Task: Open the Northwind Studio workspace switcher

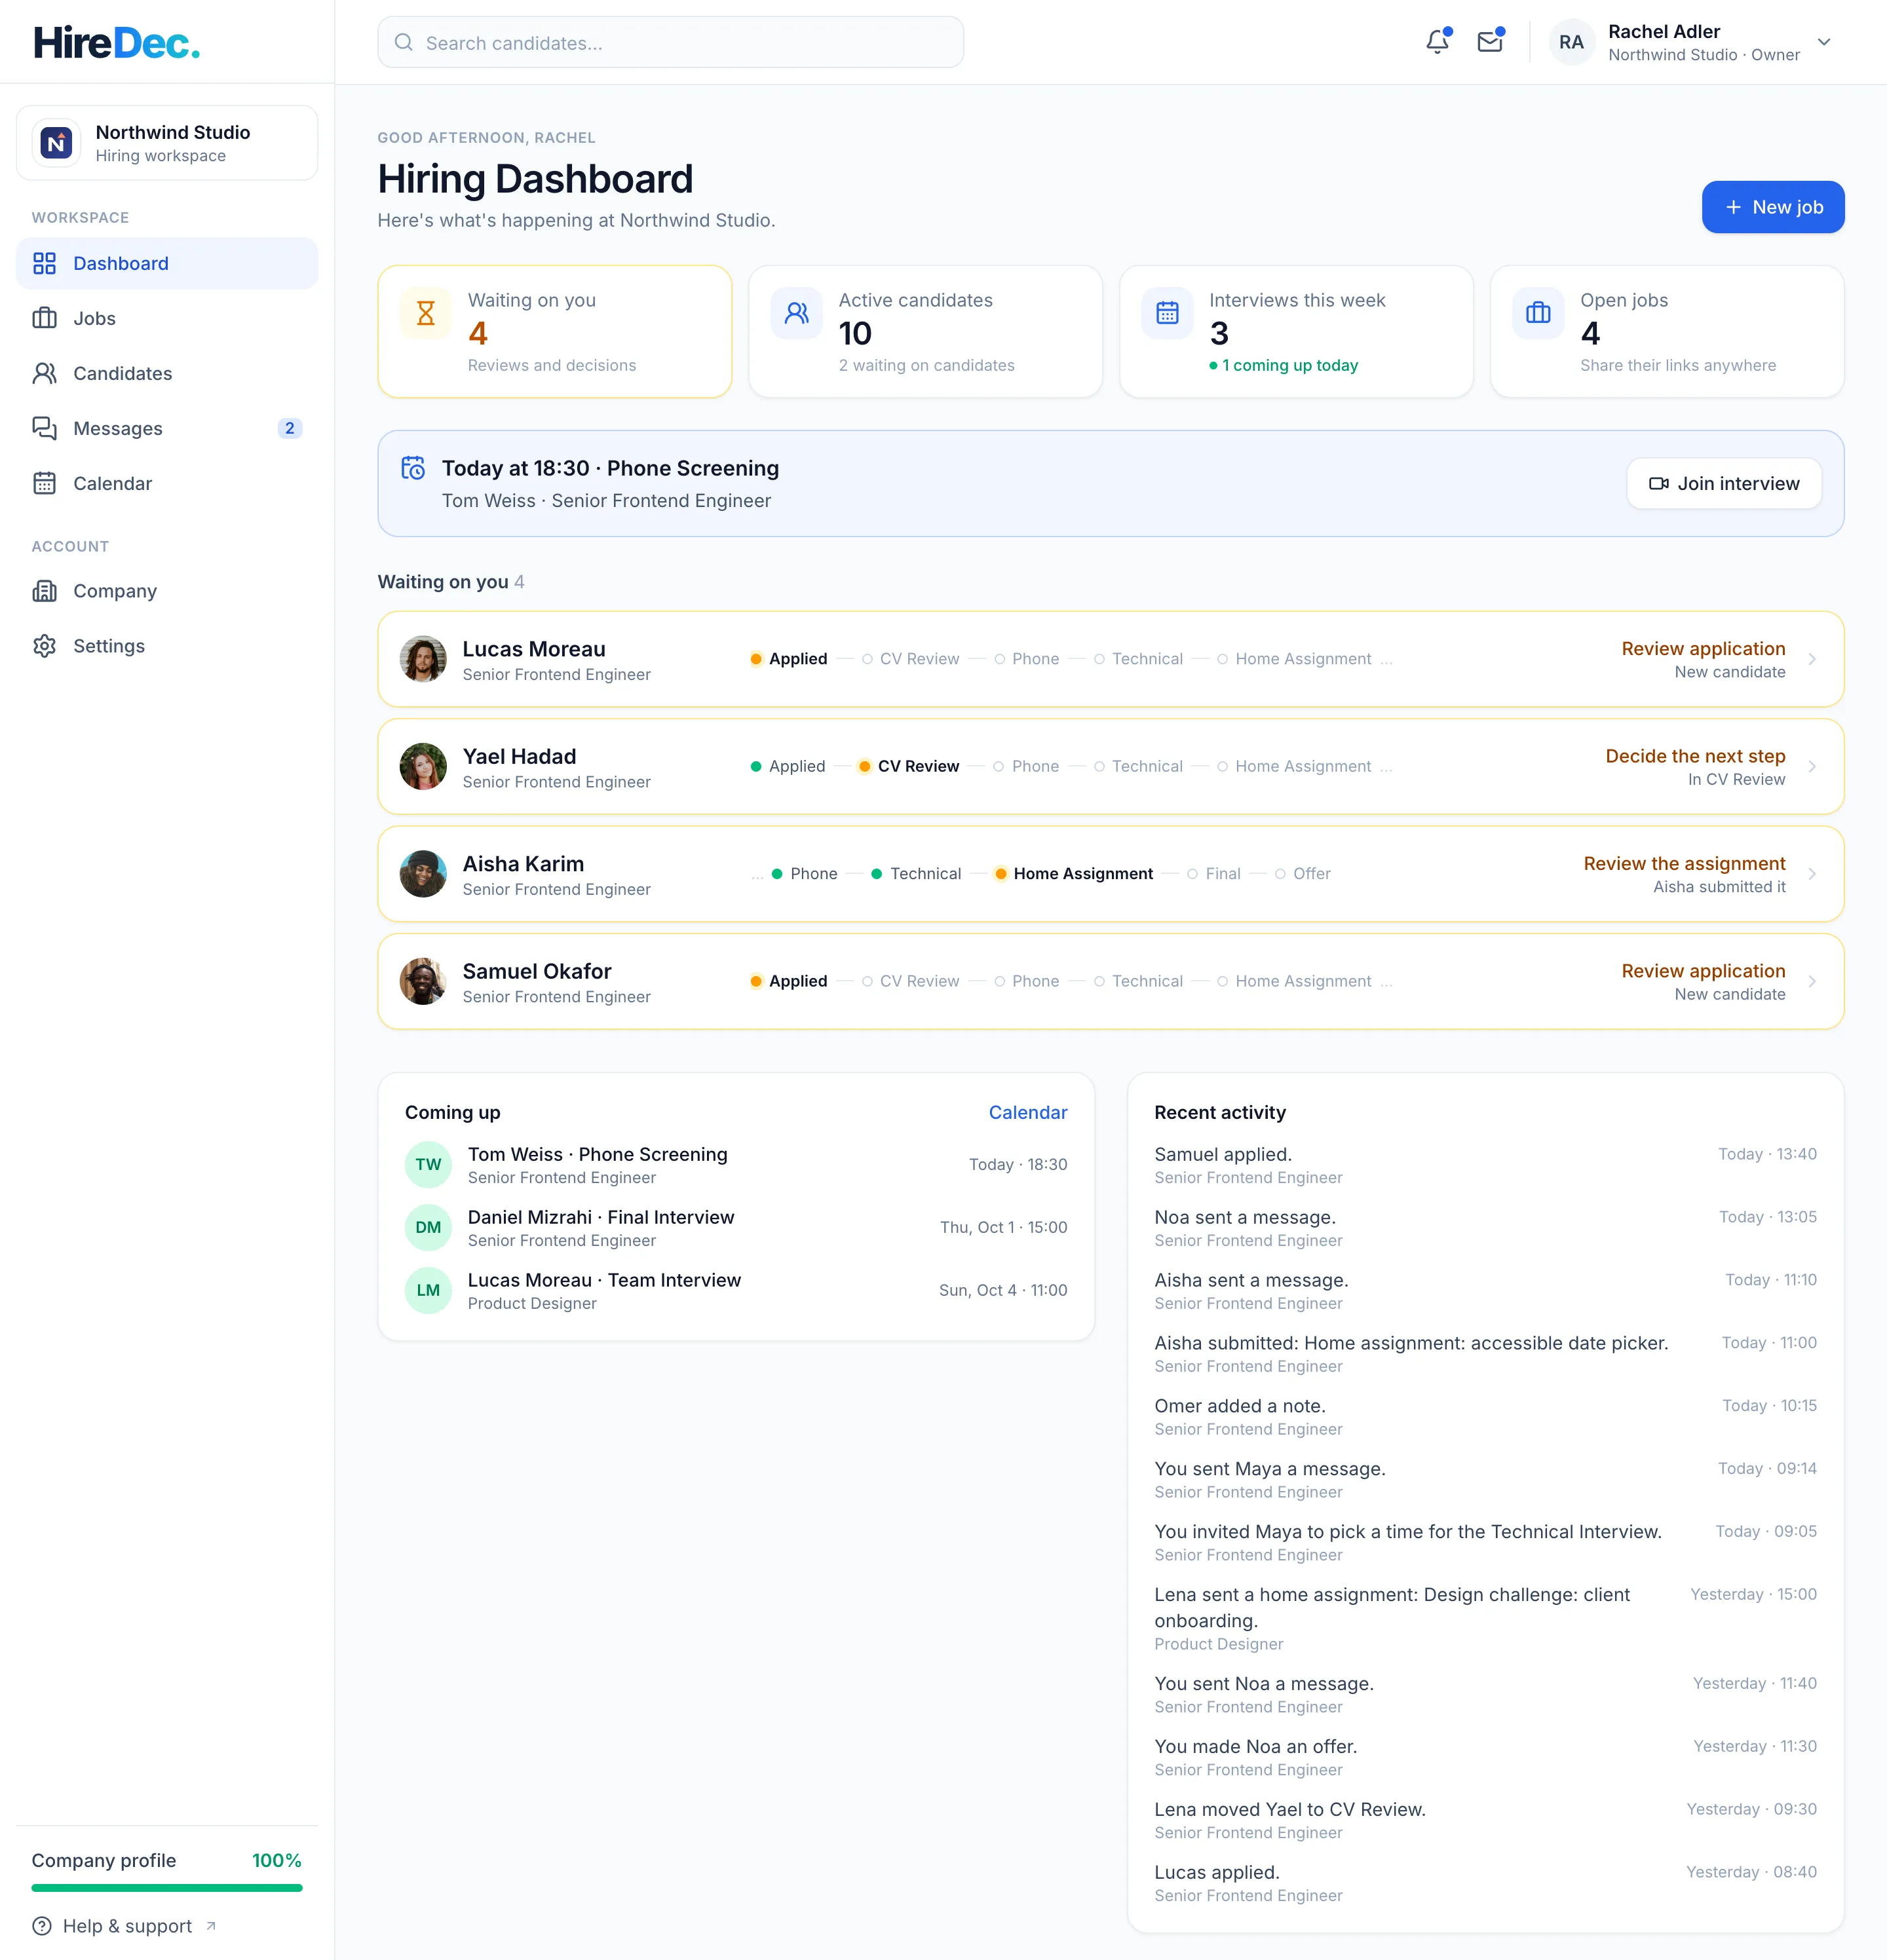Action: (x=167, y=143)
